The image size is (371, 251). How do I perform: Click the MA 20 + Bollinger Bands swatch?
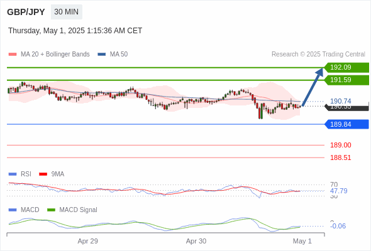pyautogui.click(x=13, y=55)
